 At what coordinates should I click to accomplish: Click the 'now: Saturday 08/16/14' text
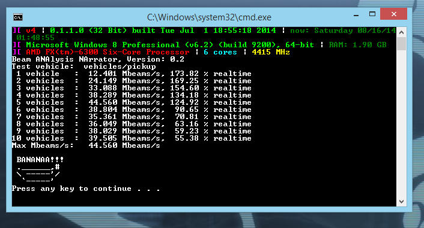click(343, 31)
